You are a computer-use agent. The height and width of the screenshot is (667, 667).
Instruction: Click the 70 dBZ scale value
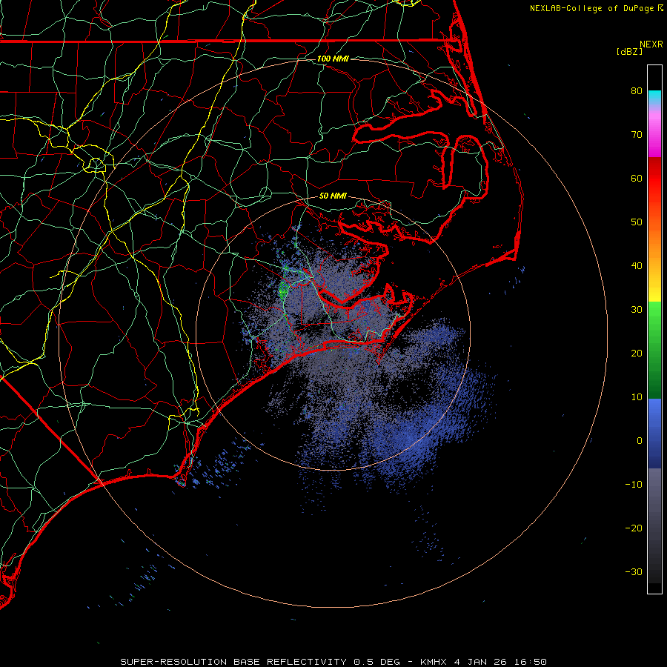tap(637, 135)
